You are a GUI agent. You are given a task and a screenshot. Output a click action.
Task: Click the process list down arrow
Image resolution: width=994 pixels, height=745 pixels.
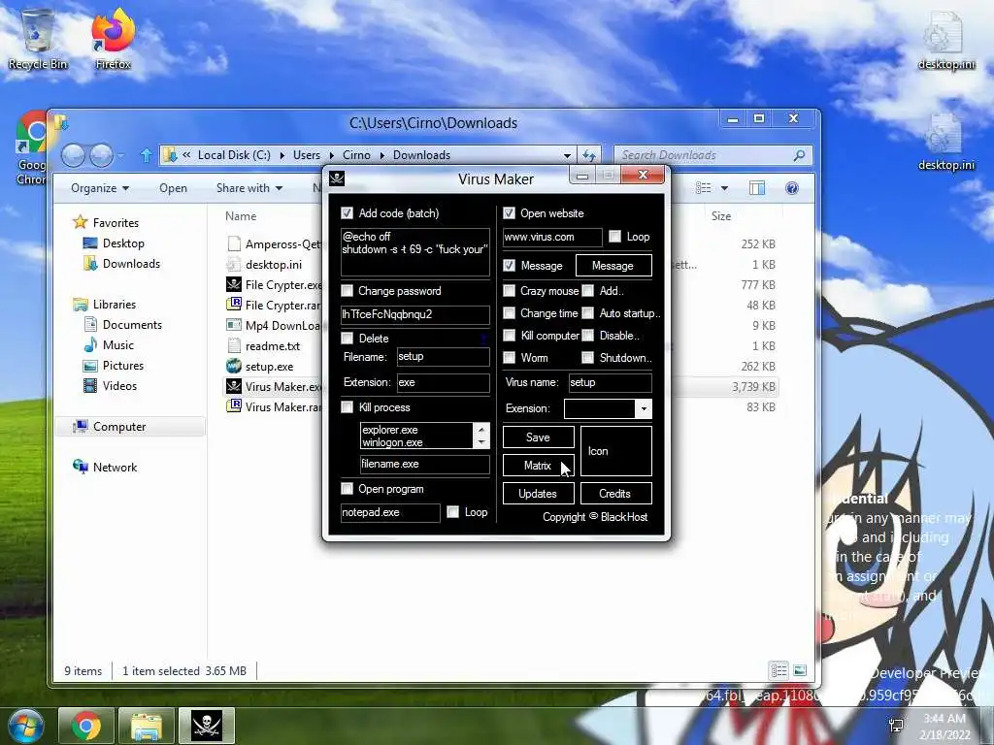tap(481, 442)
